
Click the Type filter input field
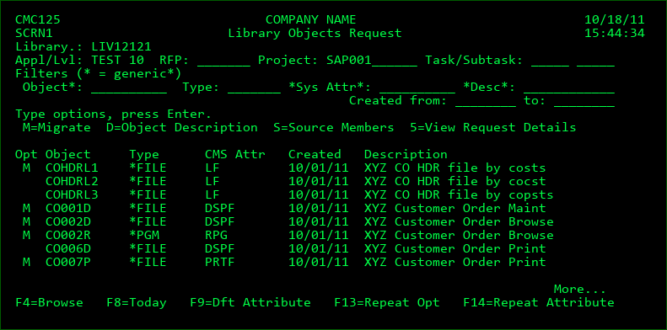pyautogui.click(x=254, y=88)
